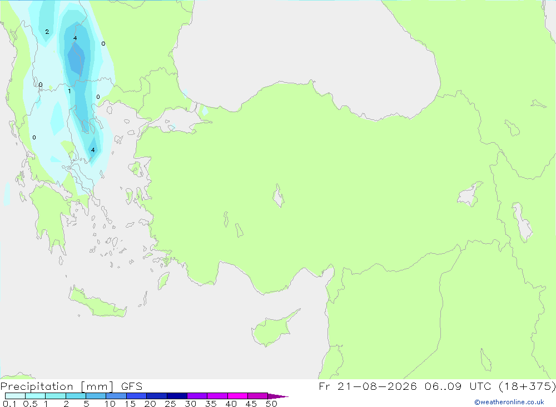The height and width of the screenshot is (407, 556).
Task: Click the legend tick label '0.5'
Action: (x=30, y=404)
